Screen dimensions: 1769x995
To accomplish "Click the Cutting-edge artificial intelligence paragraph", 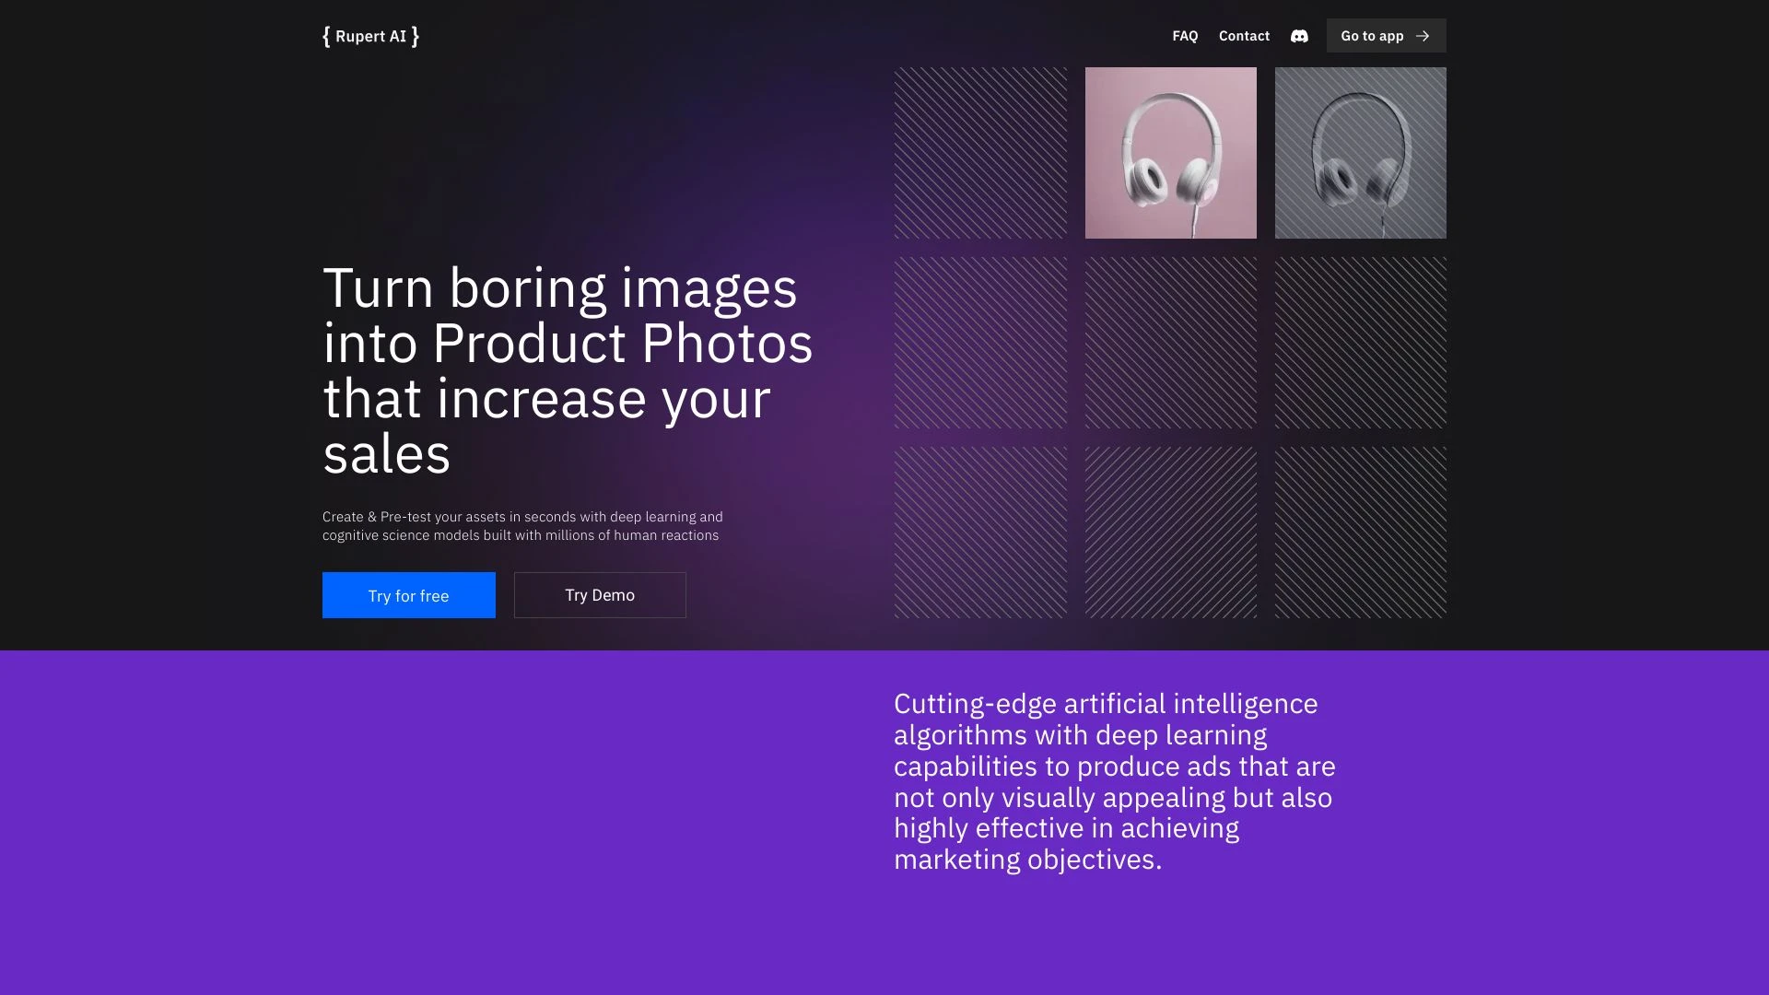I will (1114, 781).
